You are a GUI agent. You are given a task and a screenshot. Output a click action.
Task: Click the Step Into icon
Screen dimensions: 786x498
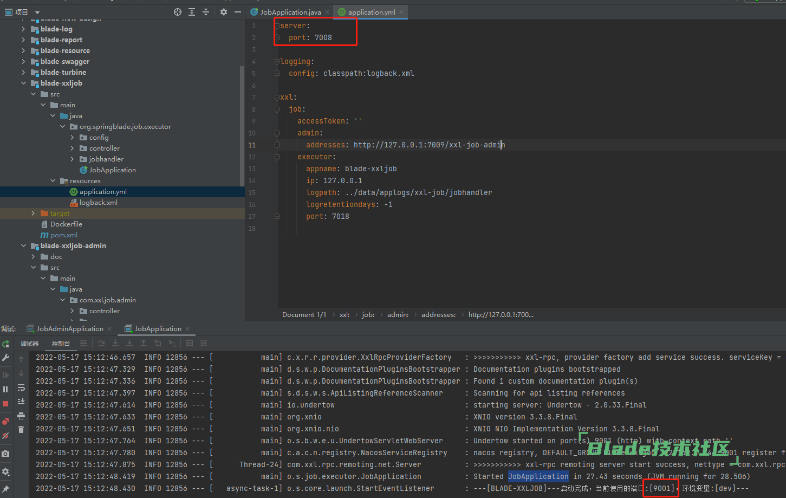115,343
